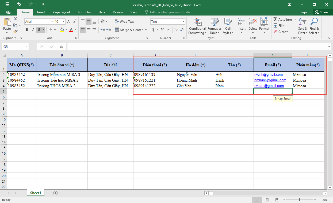The height and width of the screenshot is (203, 333).
Task: Open Cell Styles gallery
Action: coord(228,26)
